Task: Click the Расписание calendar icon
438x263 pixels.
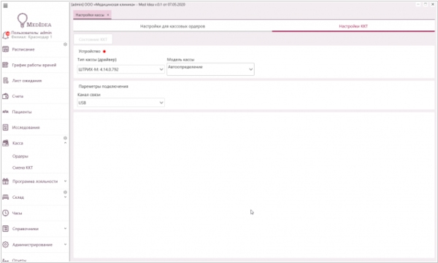Action: tap(6, 50)
